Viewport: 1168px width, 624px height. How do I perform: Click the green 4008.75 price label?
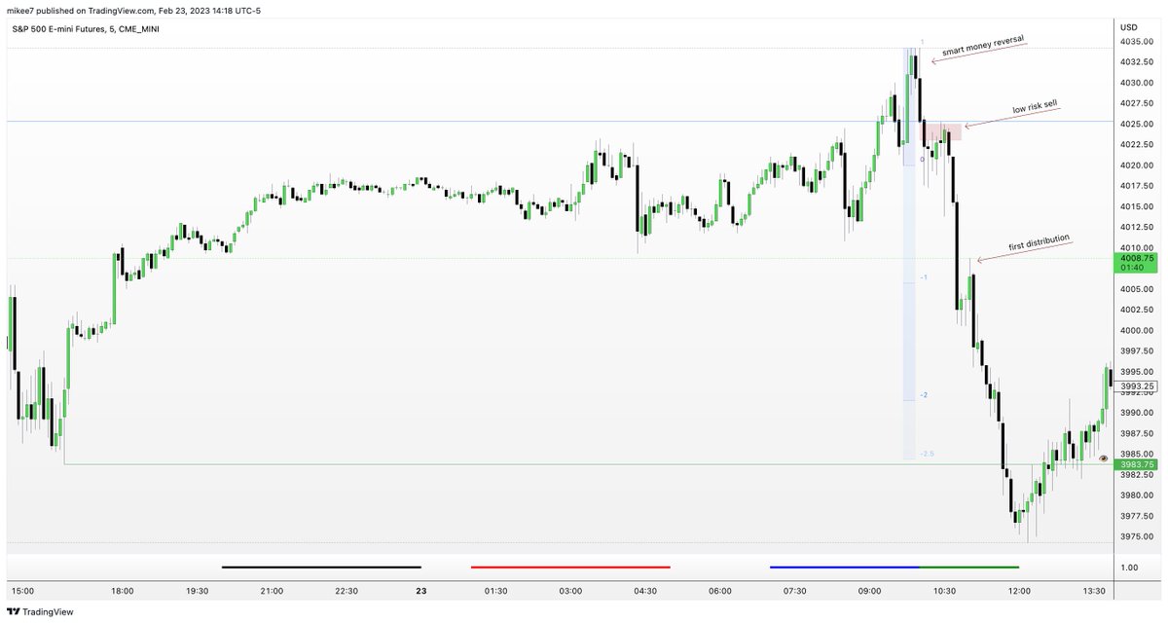click(1135, 264)
